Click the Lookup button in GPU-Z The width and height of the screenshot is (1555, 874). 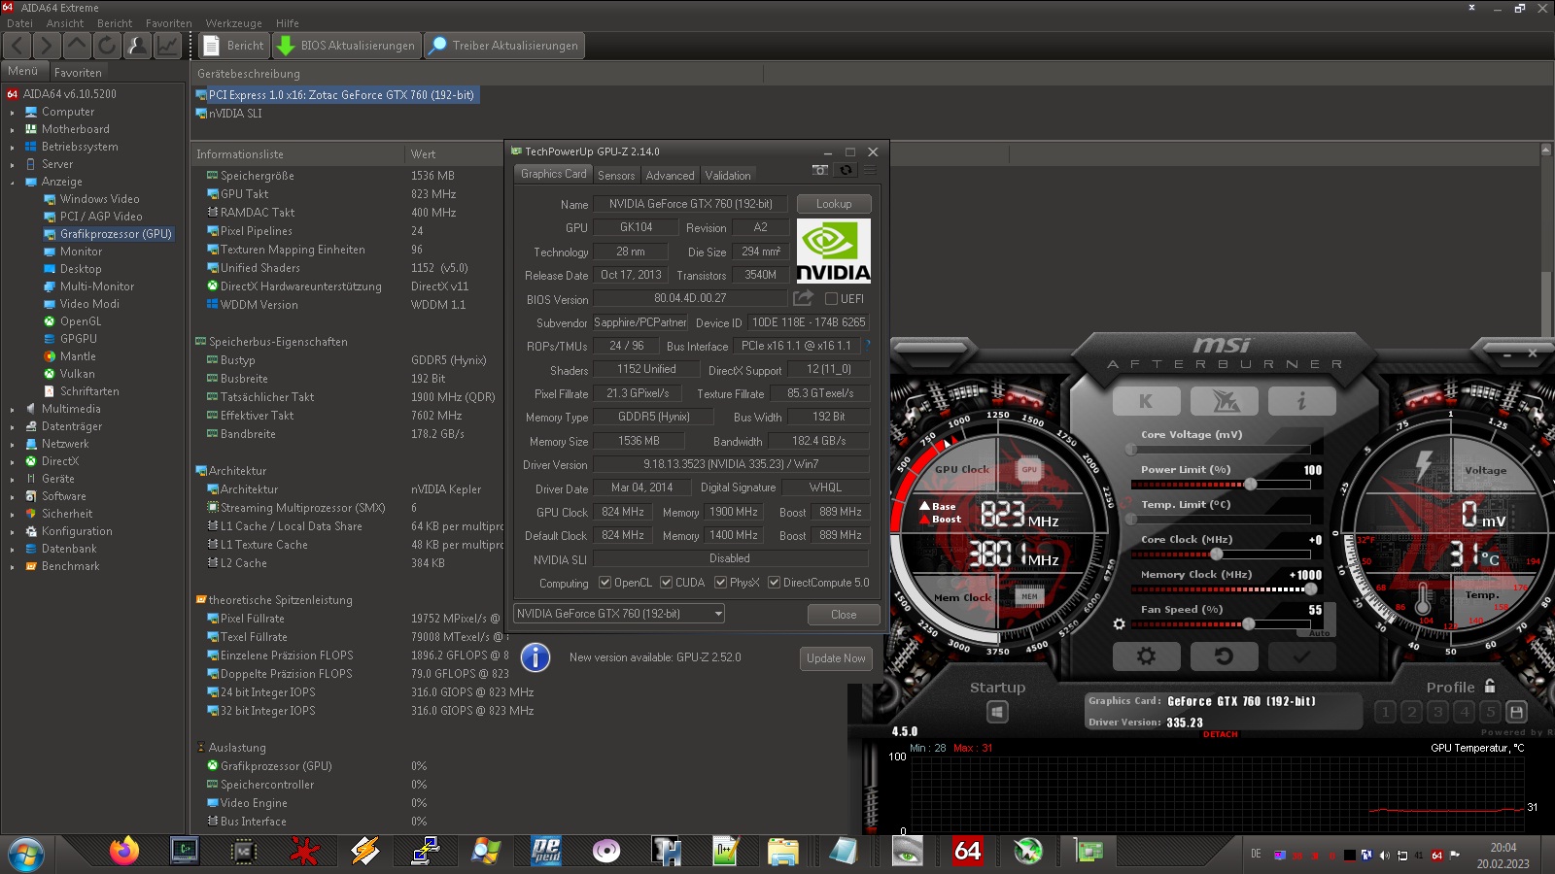[x=833, y=204]
